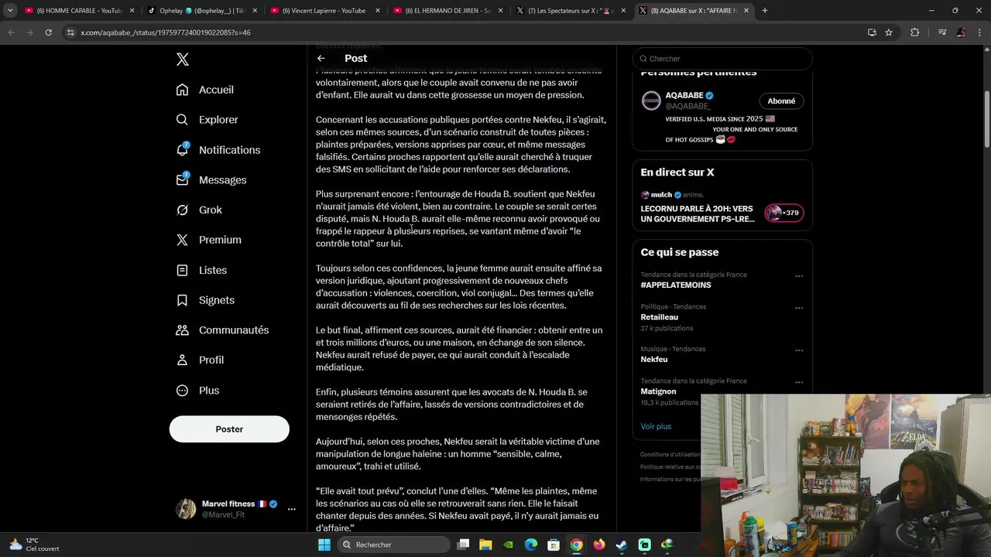Open the Listes icon
The image size is (991, 557).
[182, 270]
